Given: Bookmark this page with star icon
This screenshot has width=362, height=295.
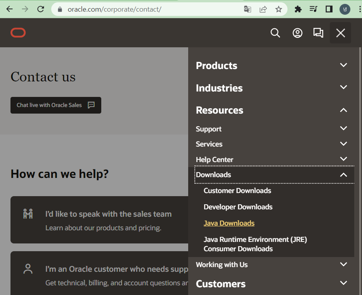Looking at the screenshot, I should coord(279,9).
